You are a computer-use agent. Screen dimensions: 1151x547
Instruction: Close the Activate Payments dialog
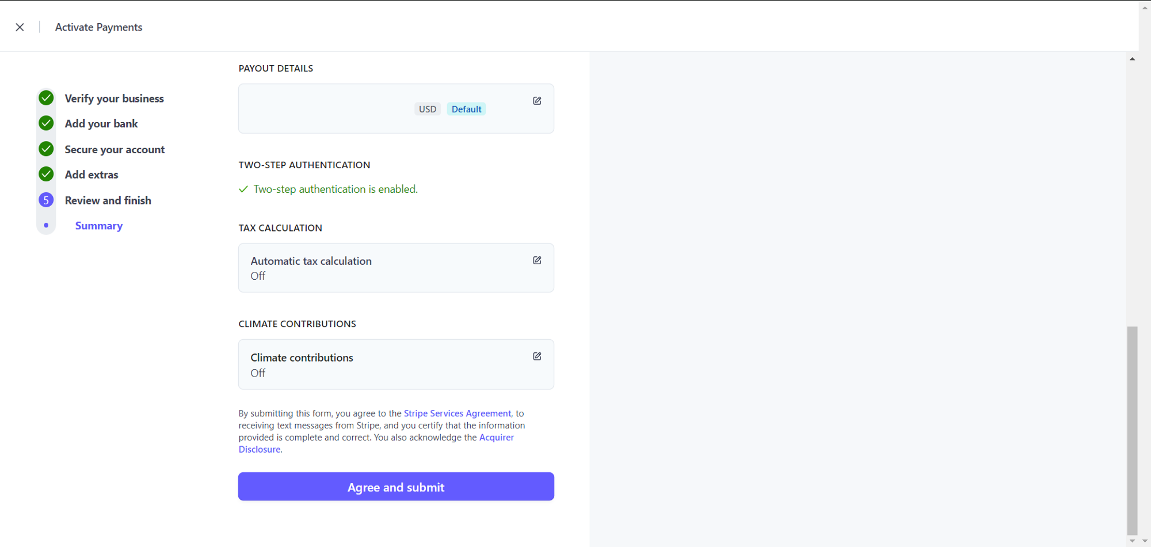click(20, 27)
